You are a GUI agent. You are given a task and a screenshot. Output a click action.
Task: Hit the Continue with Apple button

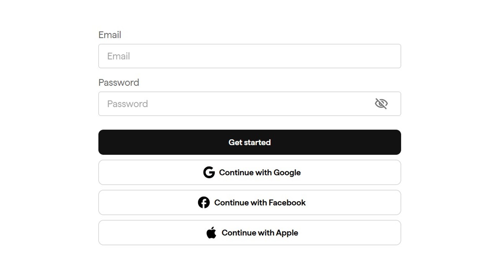pyautogui.click(x=249, y=232)
